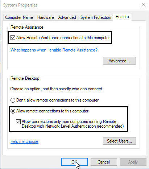Viewport: 149px width, 169px height.
Task: Select Don't allow remote connections radio button
Action: click(x=13, y=100)
